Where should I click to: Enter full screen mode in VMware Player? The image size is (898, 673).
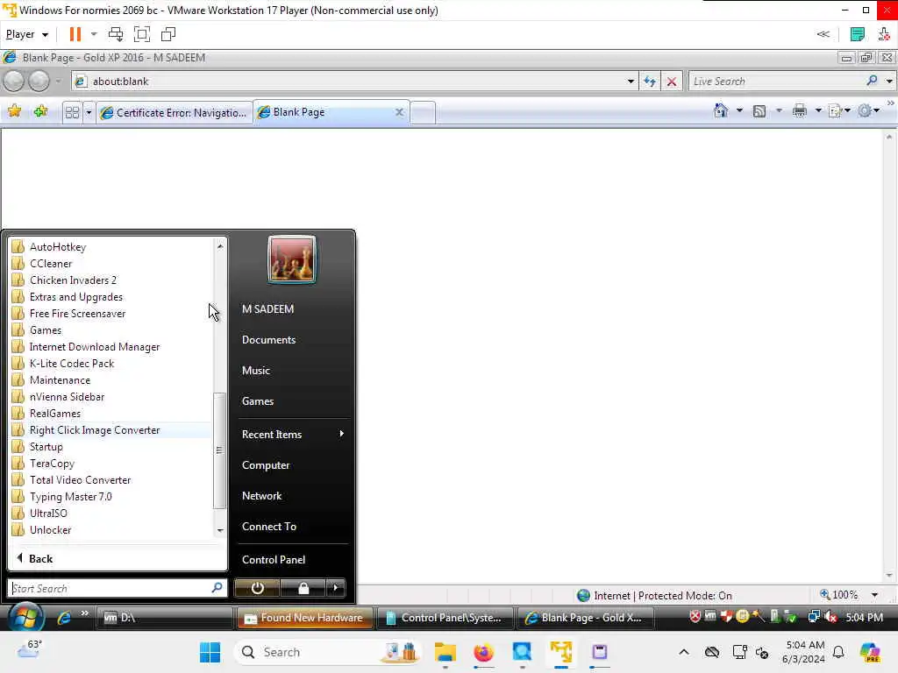point(141,34)
